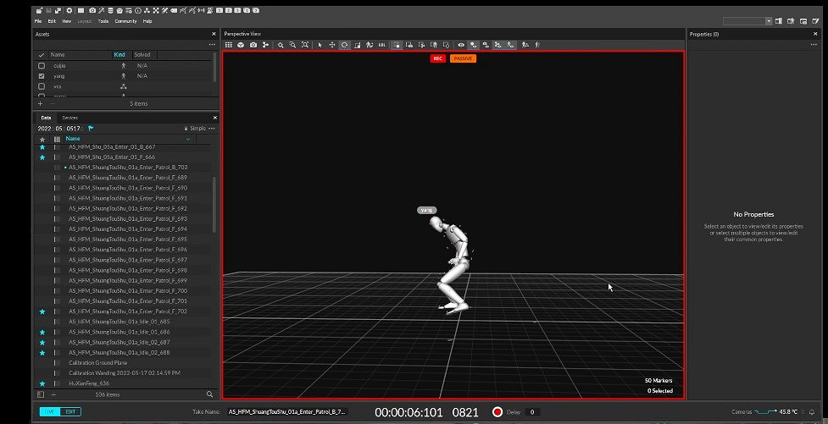The height and width of the screenshot is (424, 828).
Task: Switch to the Devices tab
Action: point(70,118)
